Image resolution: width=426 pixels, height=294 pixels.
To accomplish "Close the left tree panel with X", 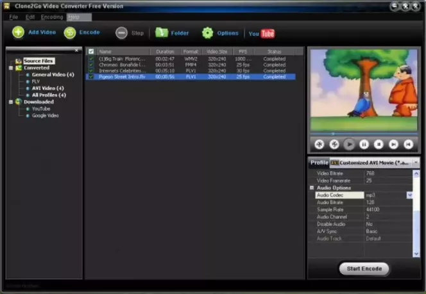I will (x=76, y=50).
